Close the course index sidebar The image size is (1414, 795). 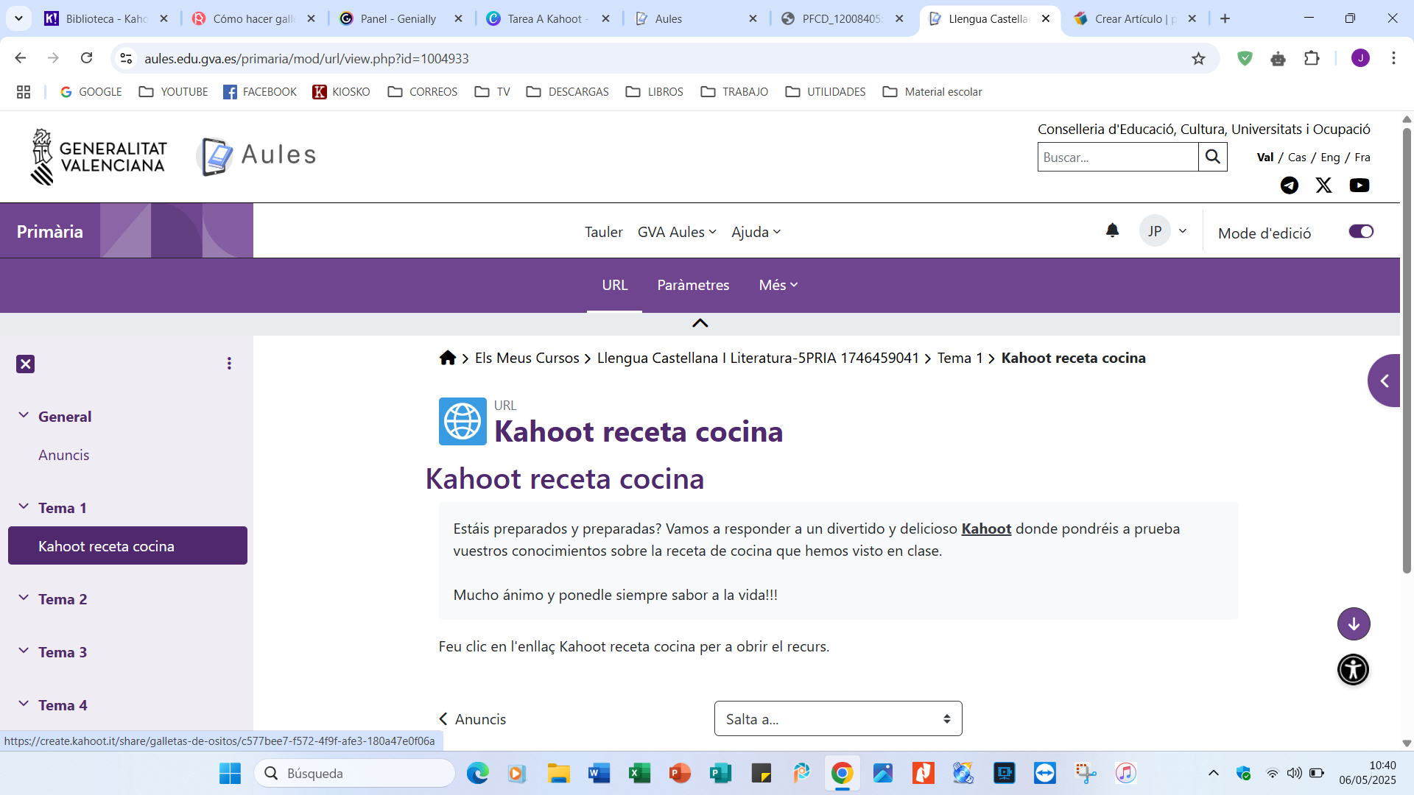tap(26, 364)
